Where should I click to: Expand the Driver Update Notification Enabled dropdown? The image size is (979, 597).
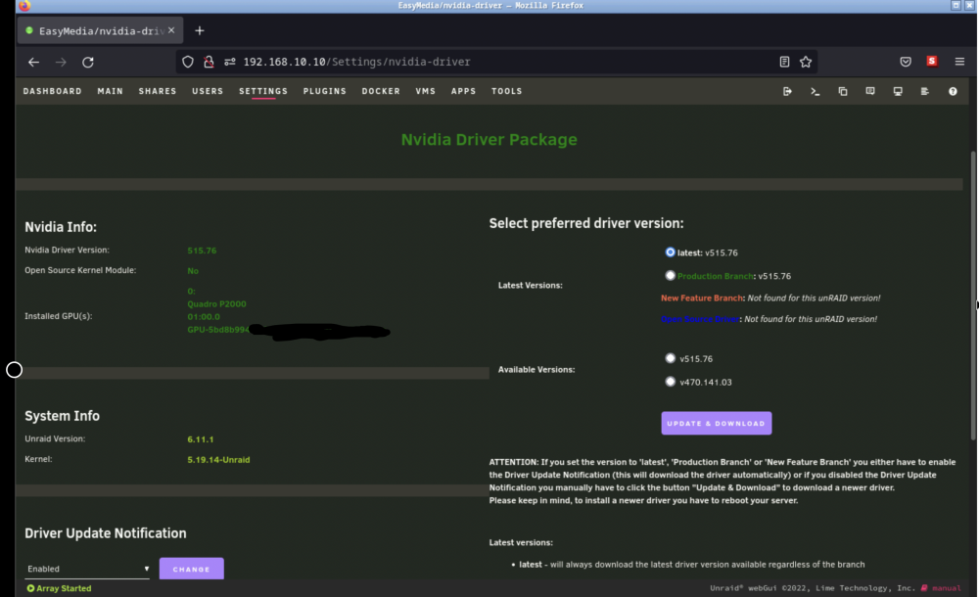coord(87,569)
